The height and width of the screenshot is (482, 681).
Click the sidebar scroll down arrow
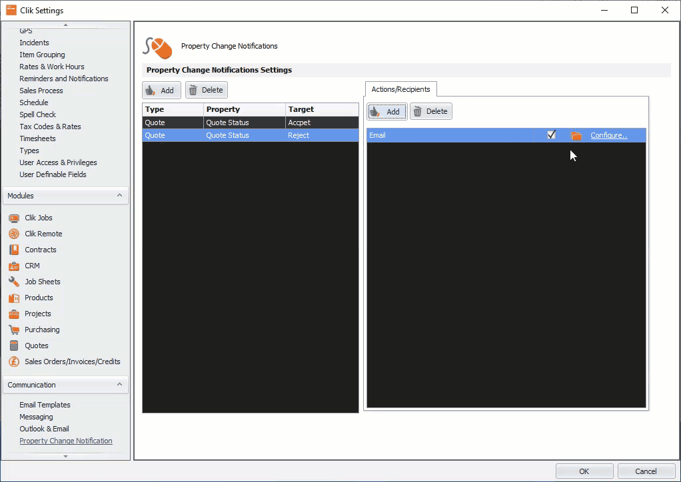(65, 457)
